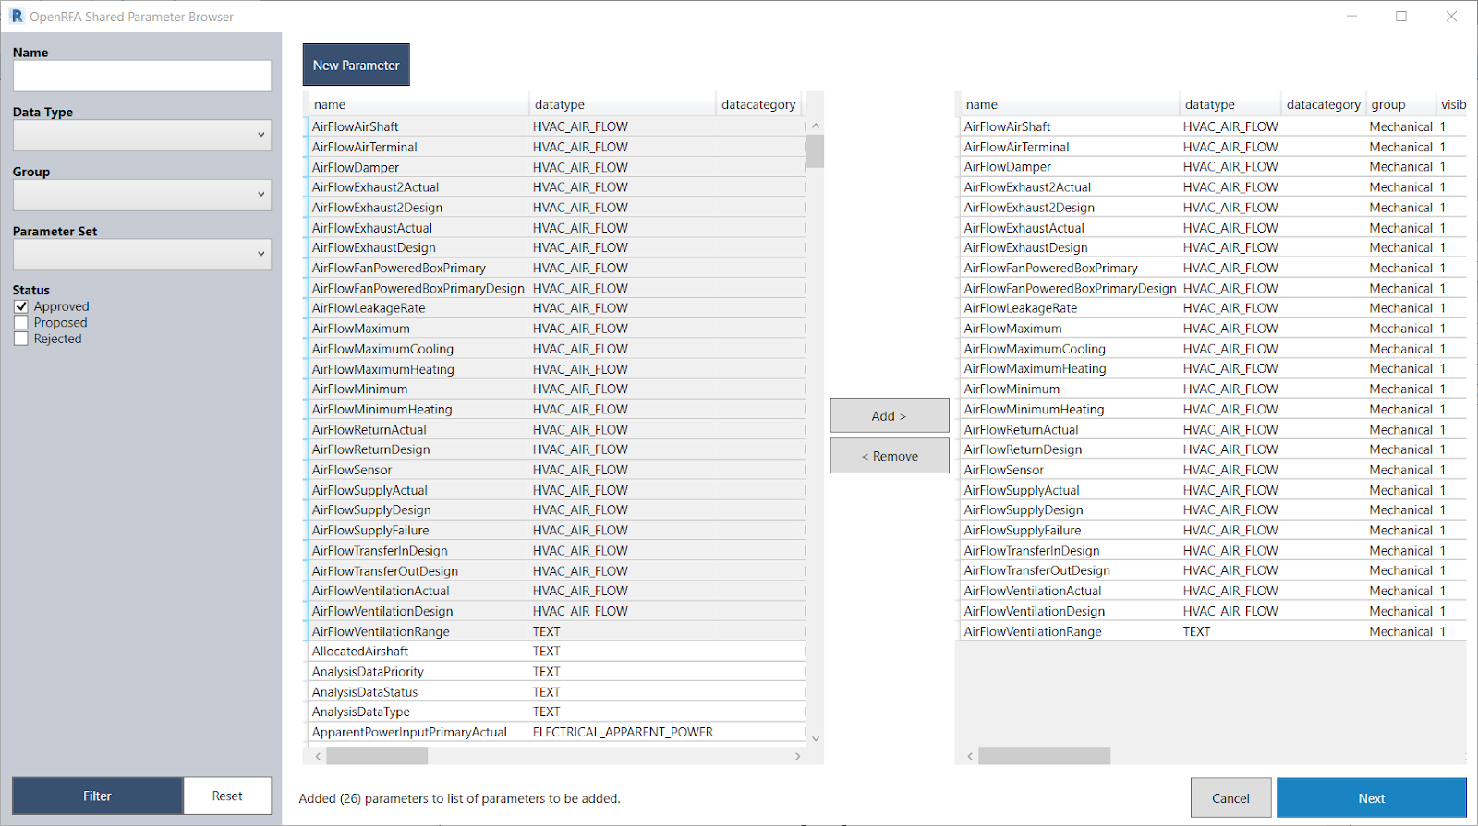The width and height of the screenshot is (1478, 826).
Task: Click the New Parameter button
Action: pos(357,65)
